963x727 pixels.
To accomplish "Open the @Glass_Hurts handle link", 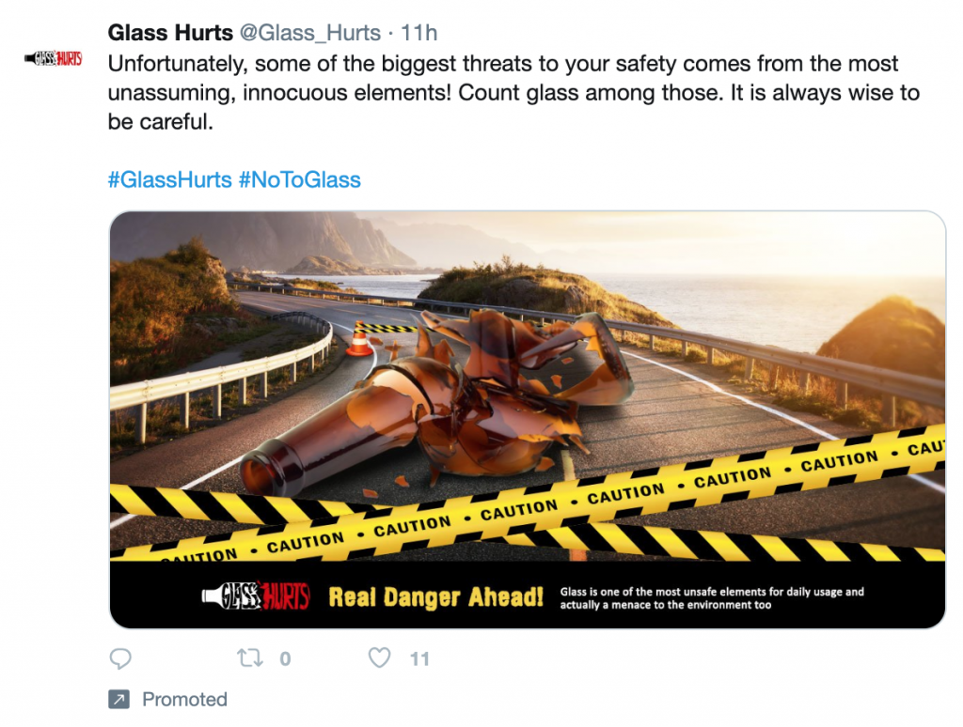I will tap(309, 33).
